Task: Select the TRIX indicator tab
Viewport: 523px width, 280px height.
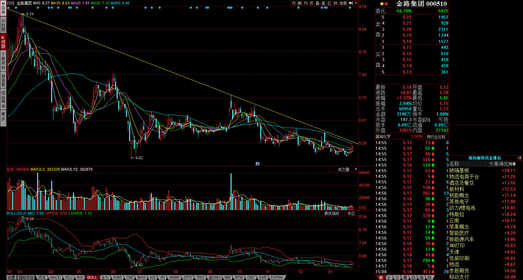Action: 200,278
